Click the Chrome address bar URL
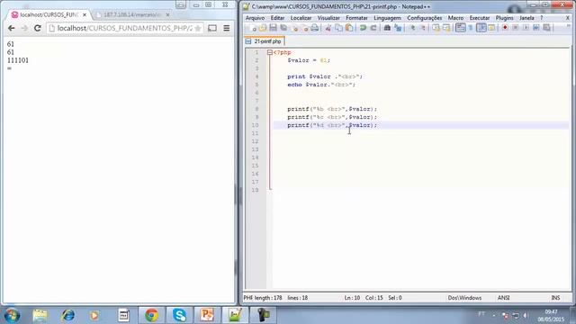 pyautogui.click(x=124, y=28)
